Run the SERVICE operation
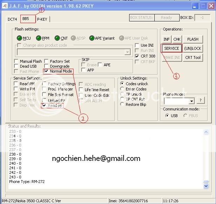 coord(172,48)
